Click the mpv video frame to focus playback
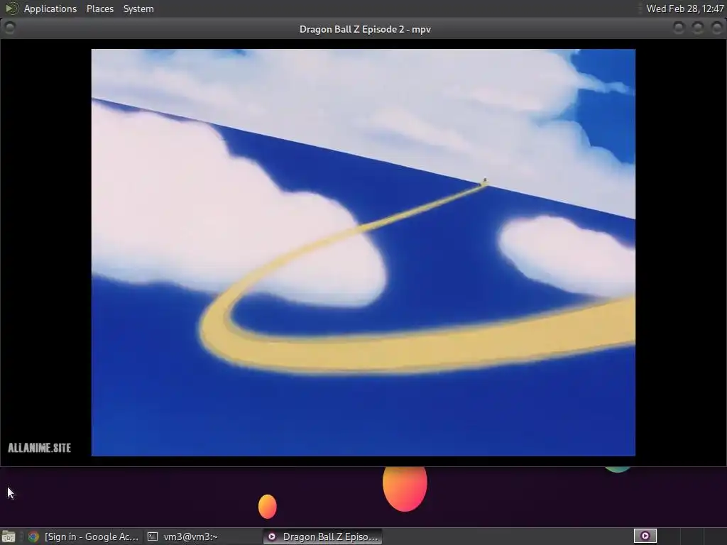Viewport: 727px width, 545px height. tap(363, 253)
